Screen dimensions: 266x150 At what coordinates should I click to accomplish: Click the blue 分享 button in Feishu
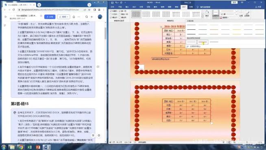(x=50, y=17)
